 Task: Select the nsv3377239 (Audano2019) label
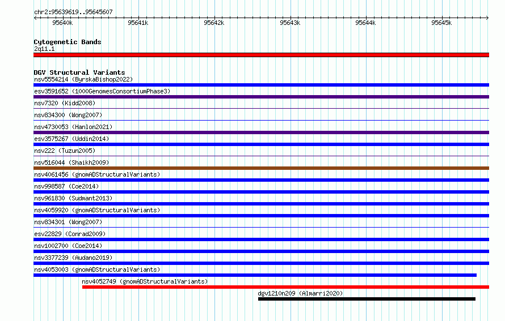coord(73,258)
